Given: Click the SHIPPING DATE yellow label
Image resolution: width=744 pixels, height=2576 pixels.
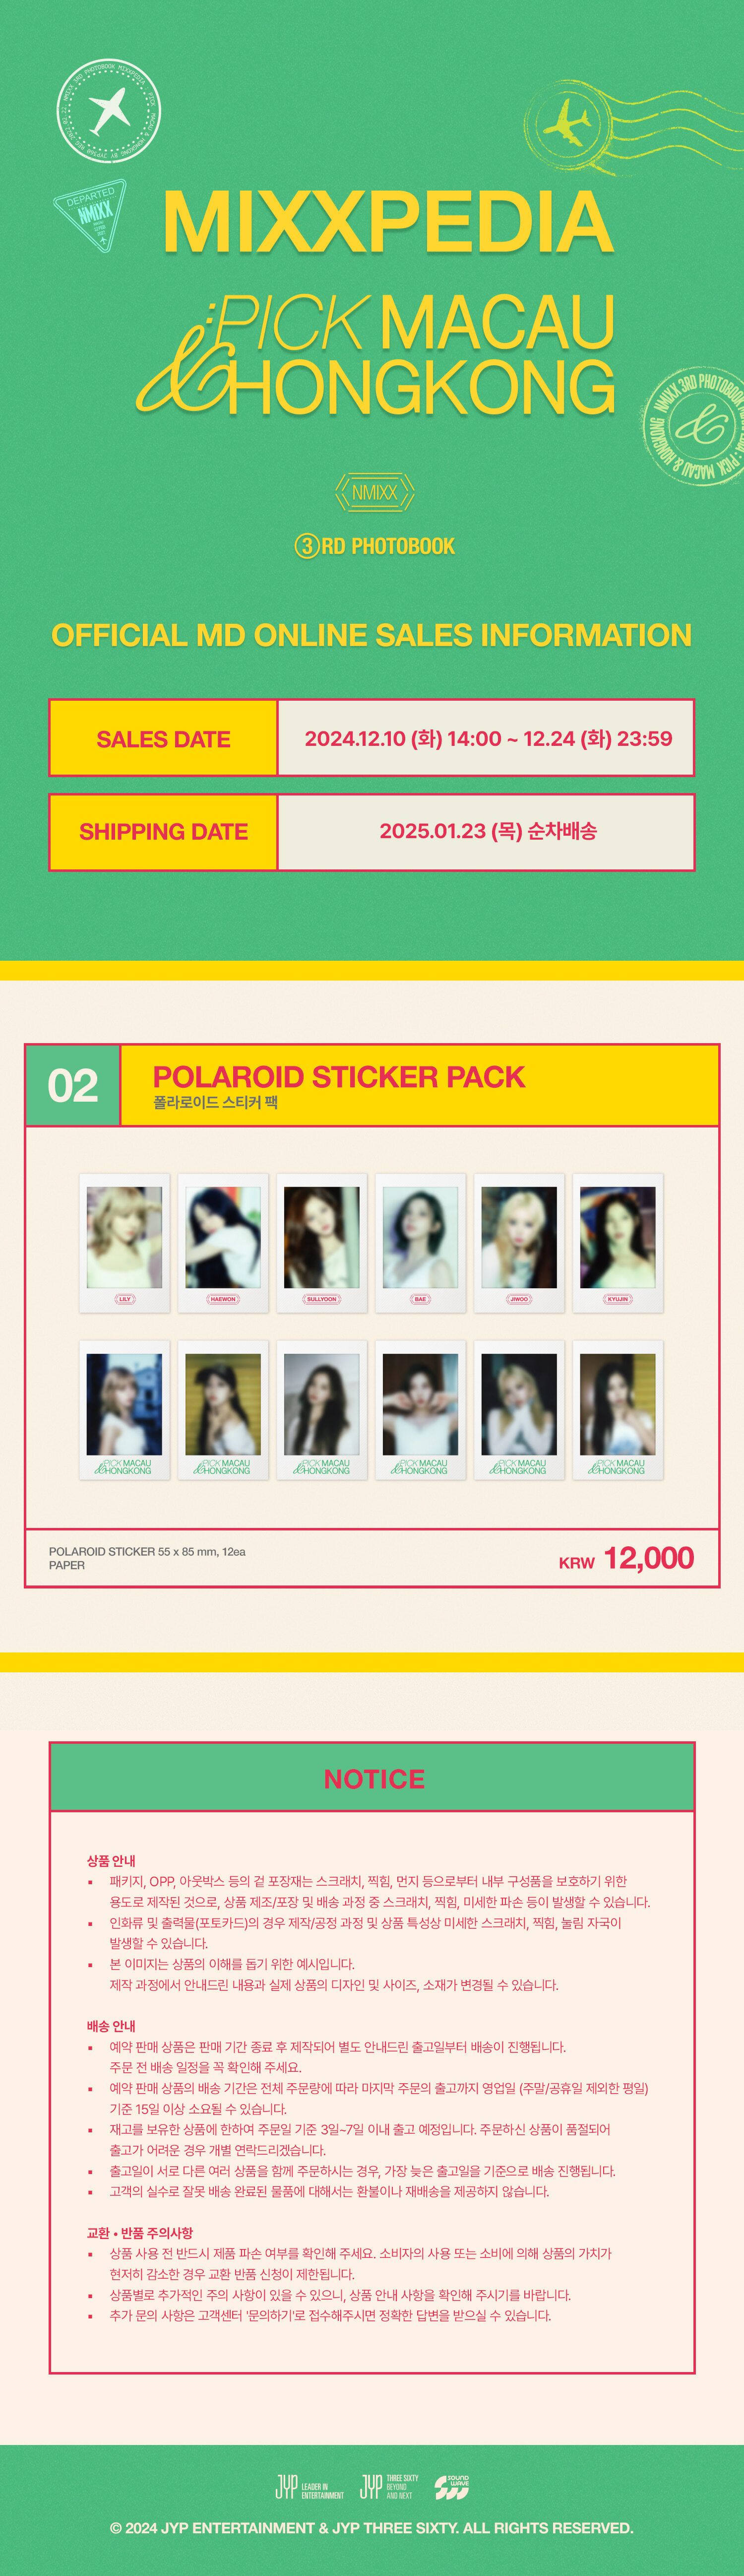Looking at the screenshot, I should pyautogui.click(x=164, y=831).
